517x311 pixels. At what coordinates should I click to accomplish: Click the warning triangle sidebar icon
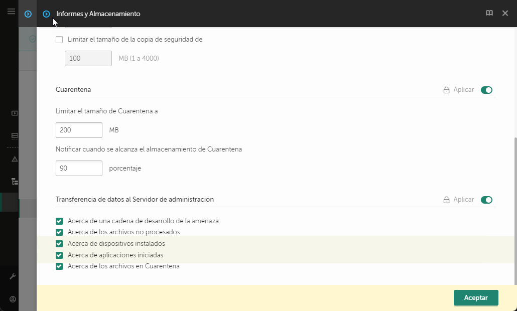point(15,159)
